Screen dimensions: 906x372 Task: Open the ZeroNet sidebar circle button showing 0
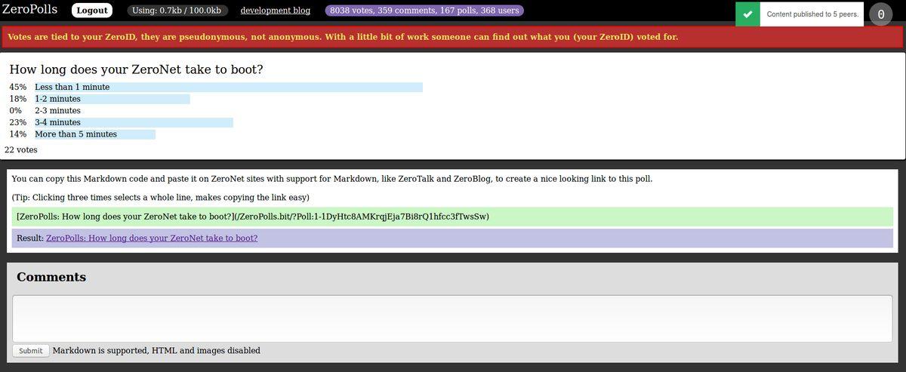pos(881,14)
